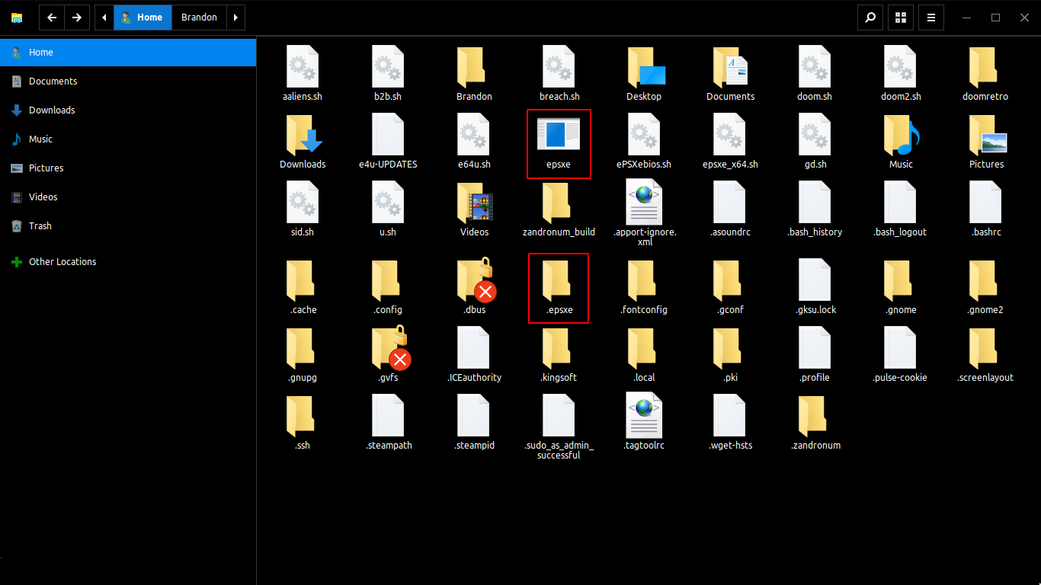Open Other Locations in the sidebar
Screen dimensions: 1041x585
(x=128, y=262)
